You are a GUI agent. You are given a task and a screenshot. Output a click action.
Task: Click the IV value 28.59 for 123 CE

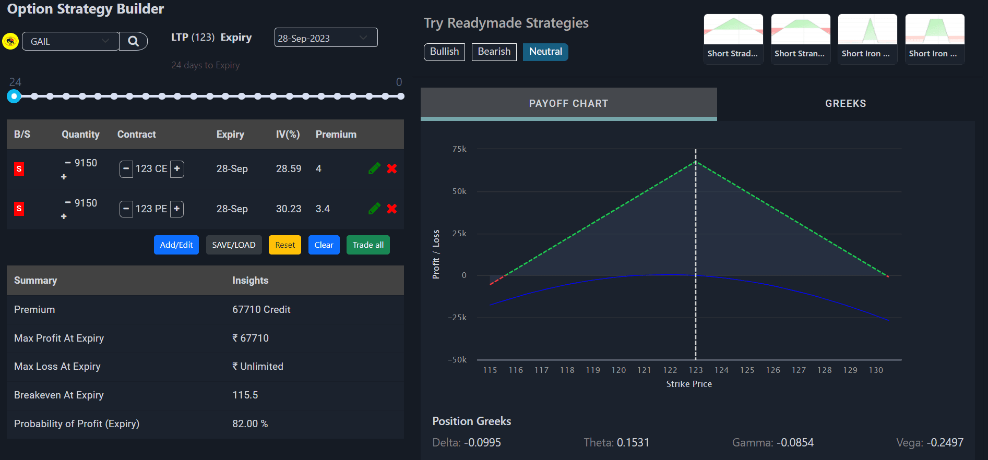pos(289,169)
